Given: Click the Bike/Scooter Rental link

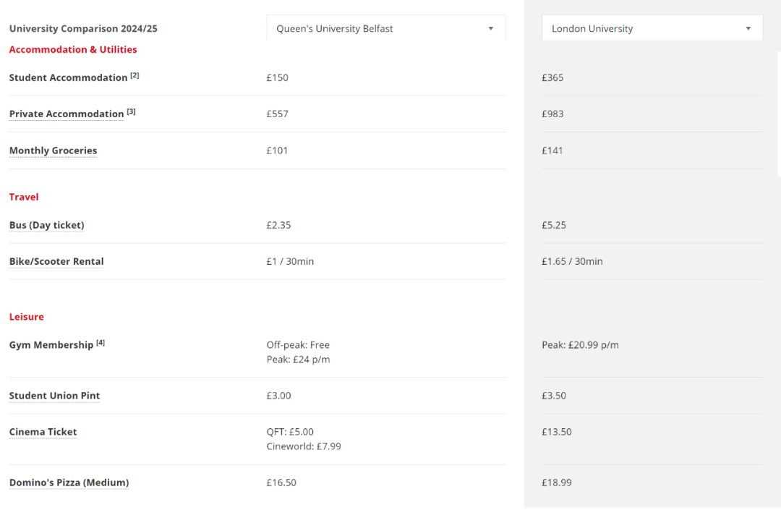Looking at the screenshot, I should 56,261.
